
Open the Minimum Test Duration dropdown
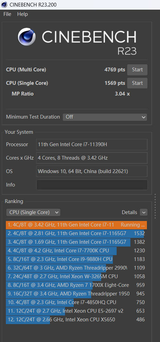coord(105,117)
